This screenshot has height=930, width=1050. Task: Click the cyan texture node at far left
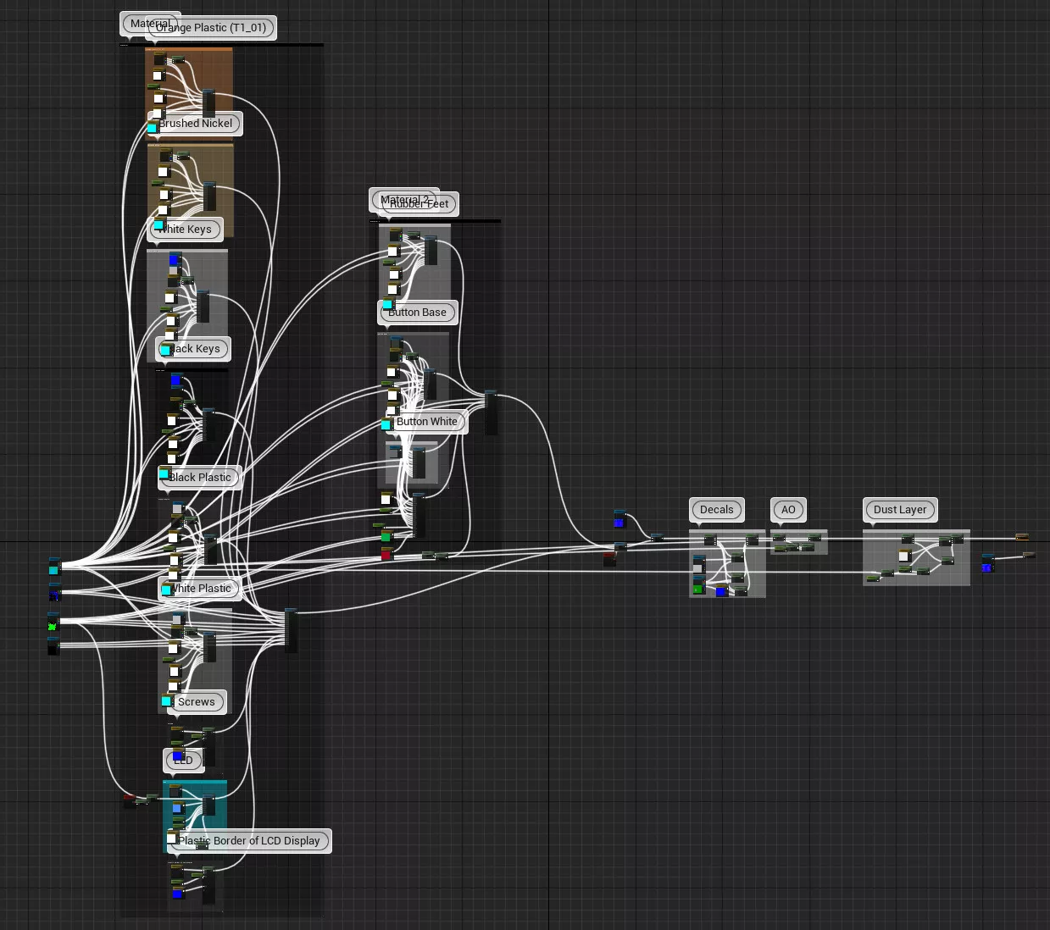pyautogui.click(x=53, y=568)
